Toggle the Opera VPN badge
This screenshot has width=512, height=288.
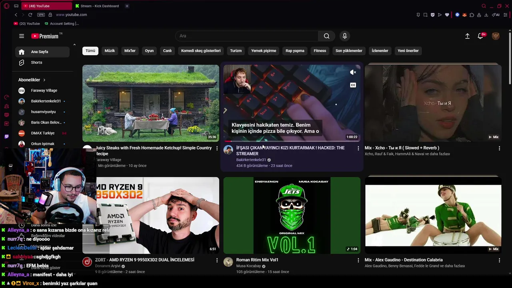coord(41,15)
